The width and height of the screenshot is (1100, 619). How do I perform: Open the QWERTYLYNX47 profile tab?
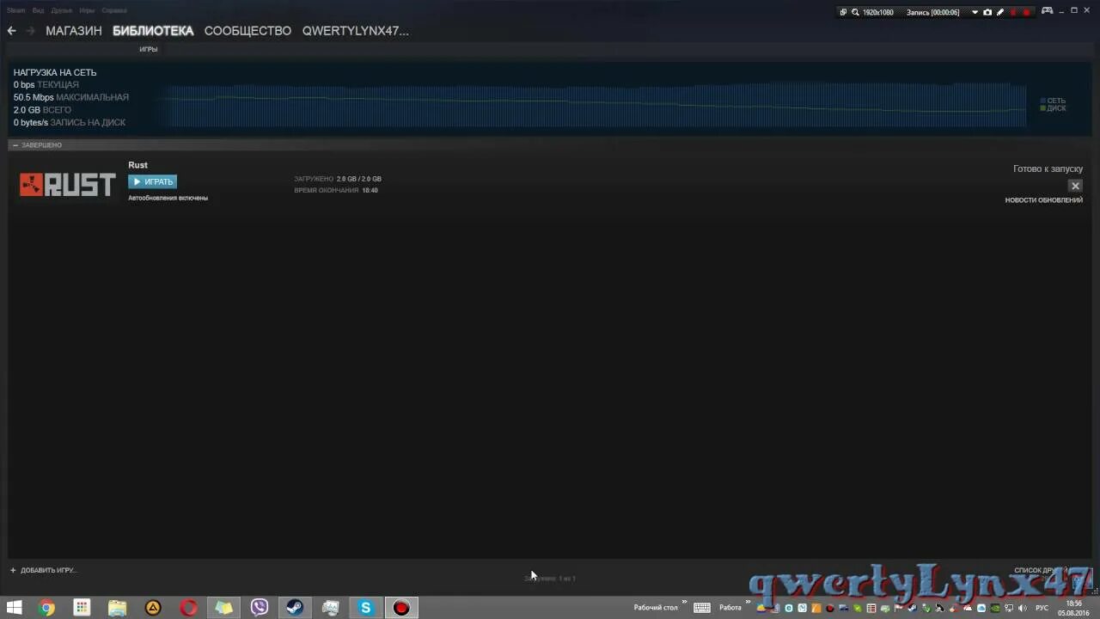[x=356, y=30]
